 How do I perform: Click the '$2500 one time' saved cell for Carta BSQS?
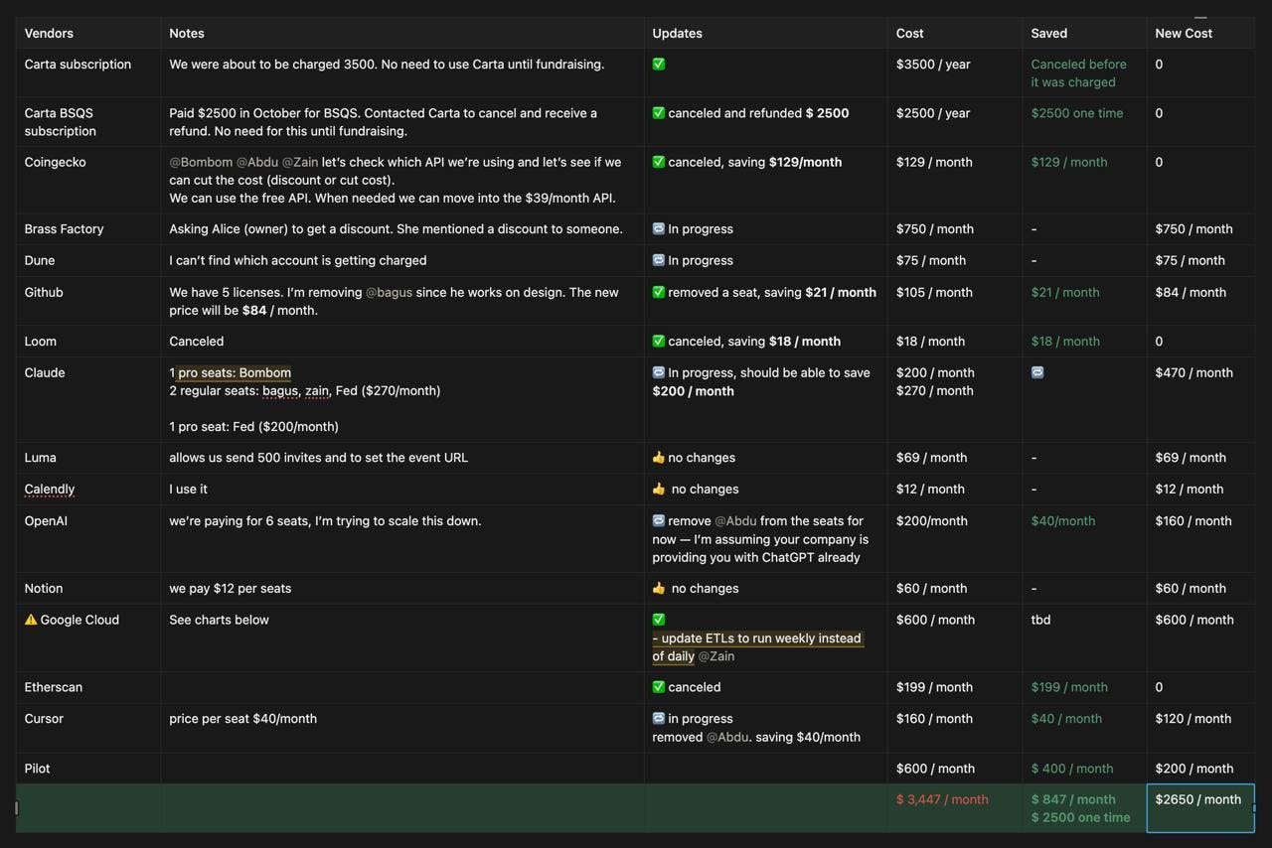coord(1085,122)
